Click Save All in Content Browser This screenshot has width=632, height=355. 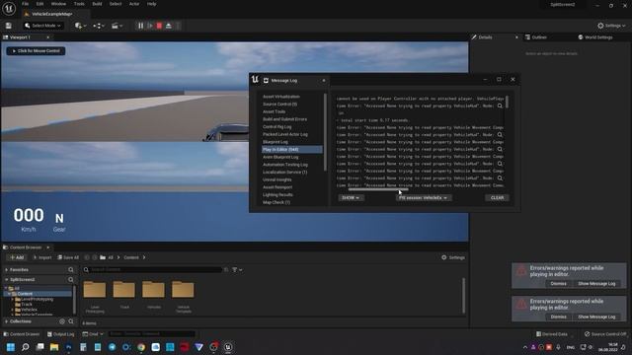68,257
